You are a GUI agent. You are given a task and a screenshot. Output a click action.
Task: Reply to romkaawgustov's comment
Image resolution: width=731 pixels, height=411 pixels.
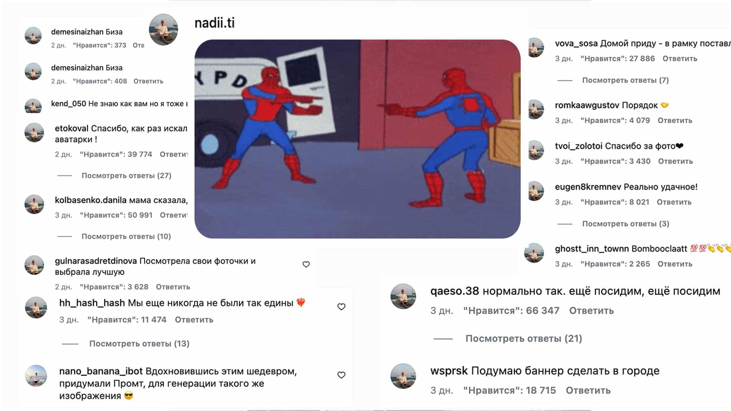[675, 121]
